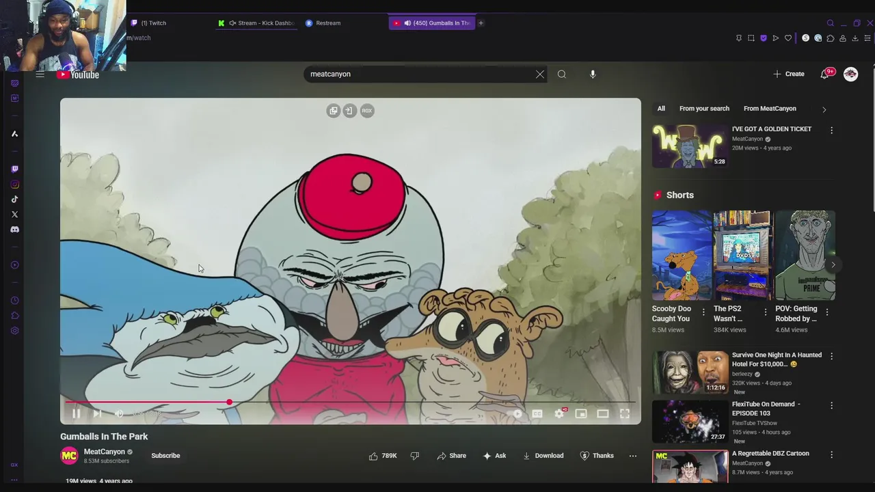Open the account avatar menu
The height and width of the screenshot is (492, 875).
(850, 74)
